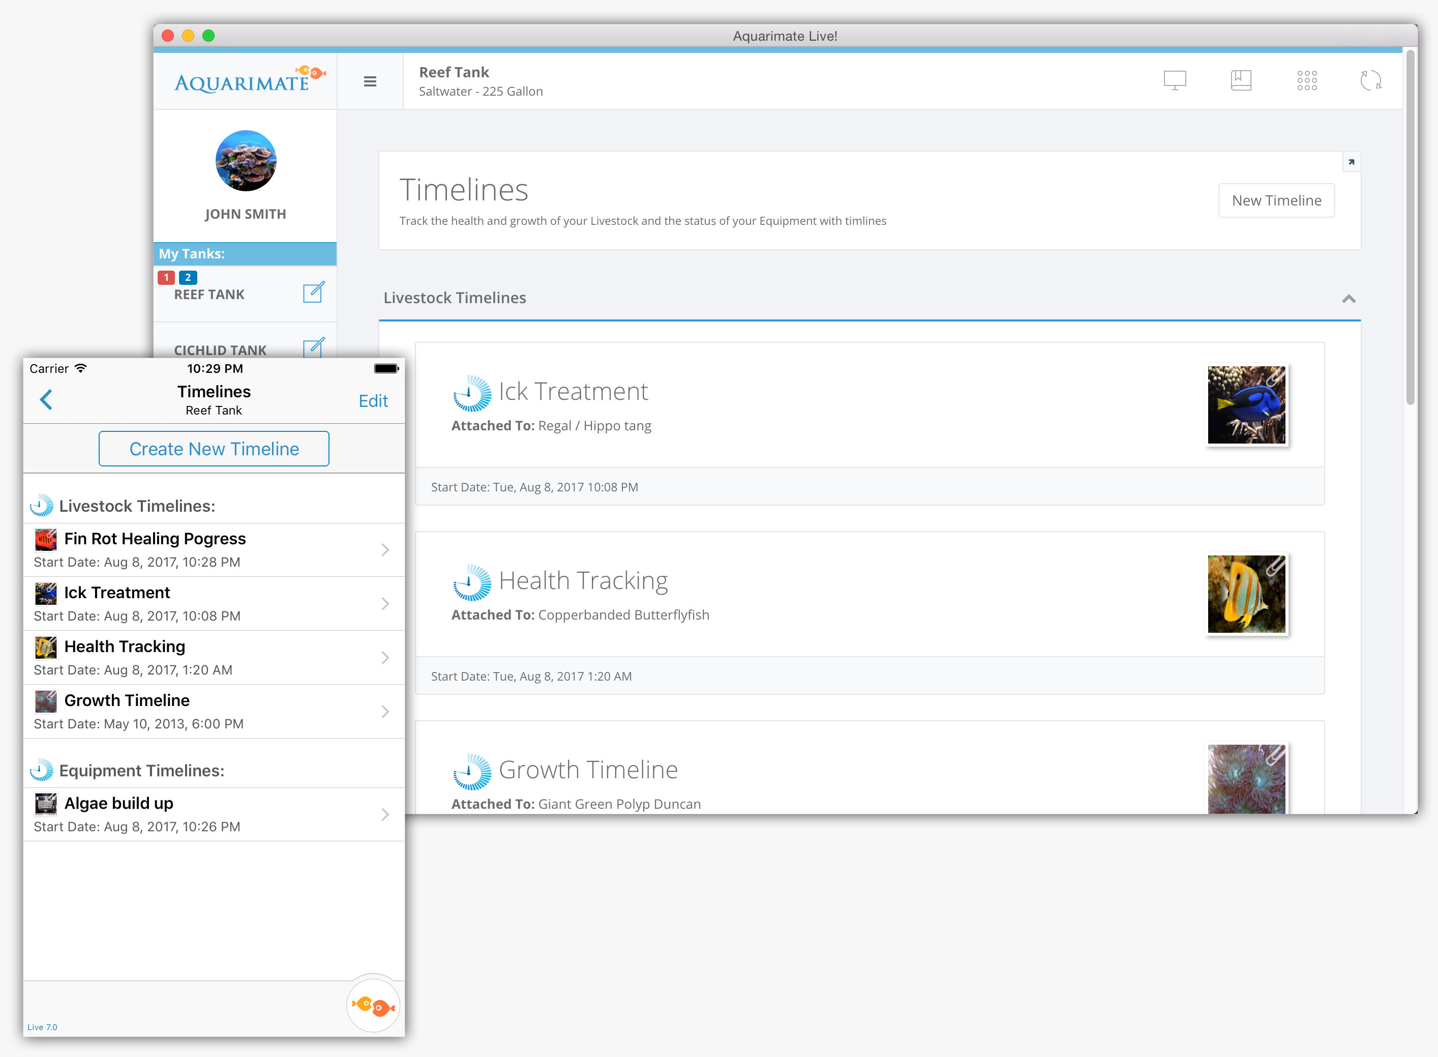This screenshot has width=1438, height=1057.
Task: Tap chevron on Fin Rot Healing Pogress row
Action: [x=385, y=550]
